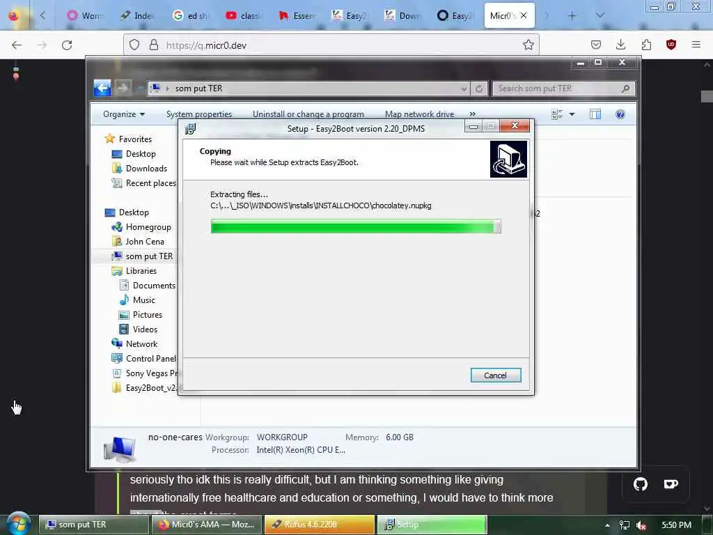Open the Organize menu
Screen dimensions: 713x535
pos(124,114)
